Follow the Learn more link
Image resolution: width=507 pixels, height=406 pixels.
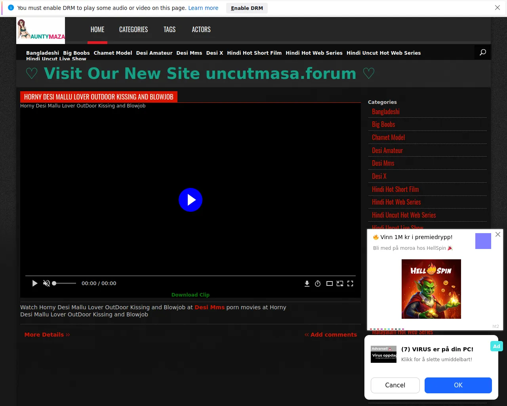pyautogui.click(x=203, y=8)
